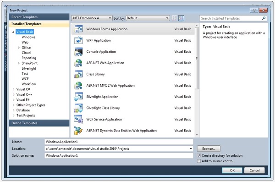Click the Silverlight Application template icon
Image resolution: width=275 pixels, height=182 pixels.
78,97
